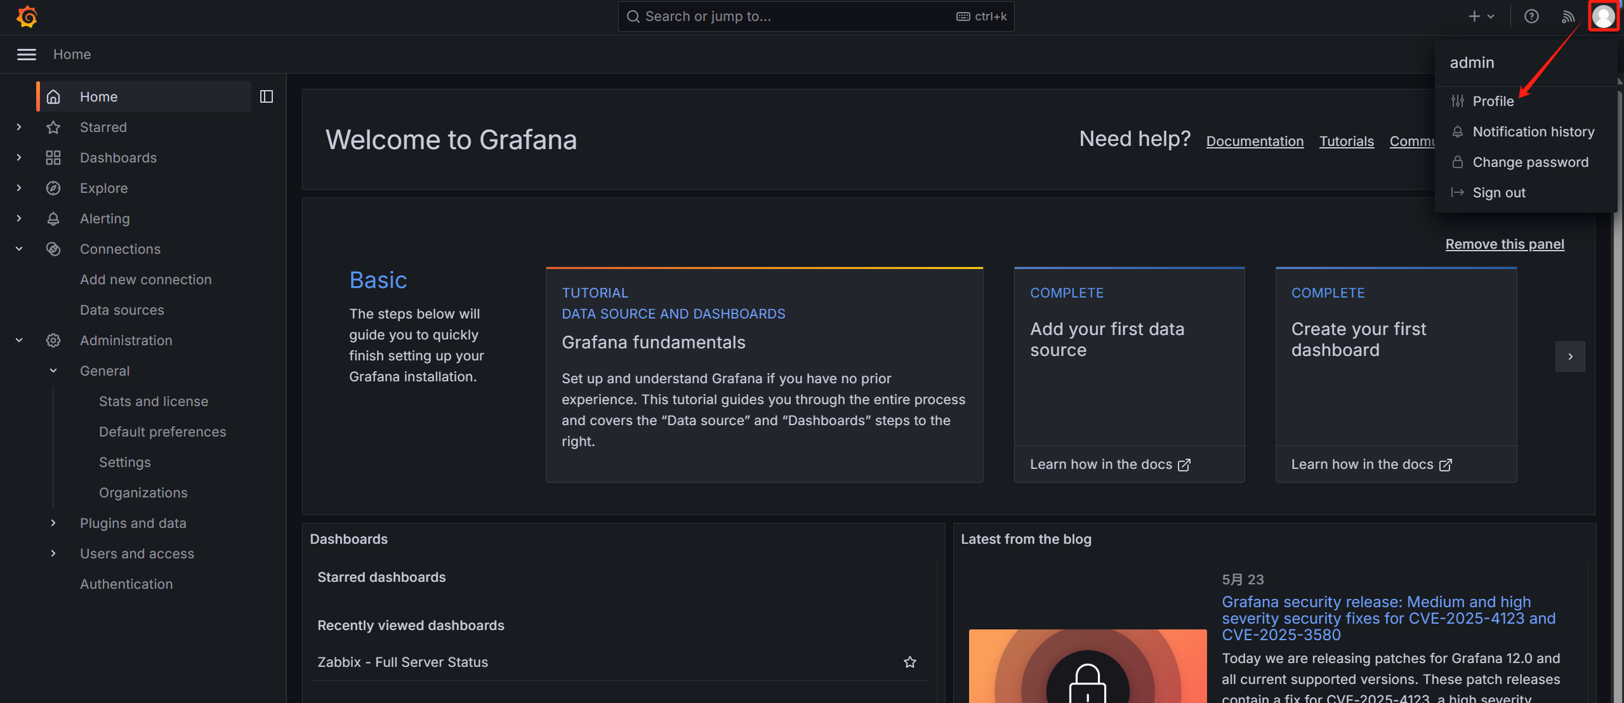This screenshot has width=1624, height=703.
Task: Expand the Alerting section chevron
Action: 19,218
